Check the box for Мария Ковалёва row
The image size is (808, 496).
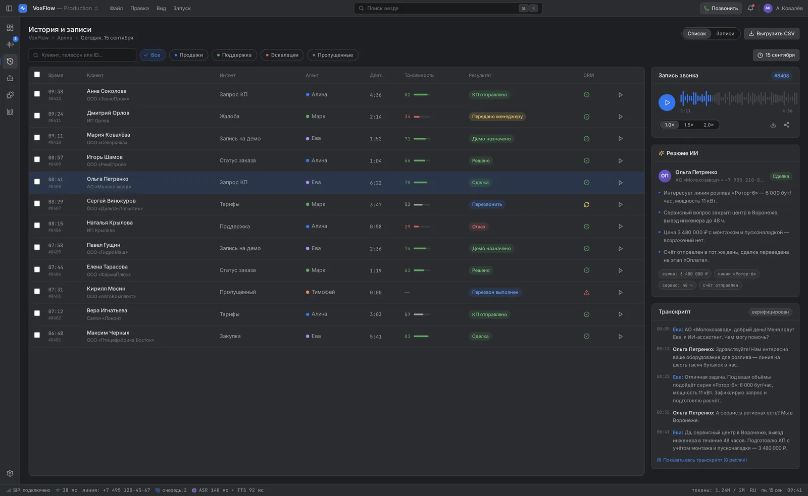[37, 137]
